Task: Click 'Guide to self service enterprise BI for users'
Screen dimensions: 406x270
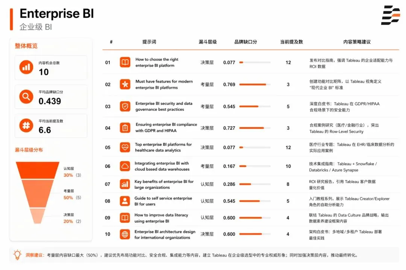Action: click(x=163, y=201)
